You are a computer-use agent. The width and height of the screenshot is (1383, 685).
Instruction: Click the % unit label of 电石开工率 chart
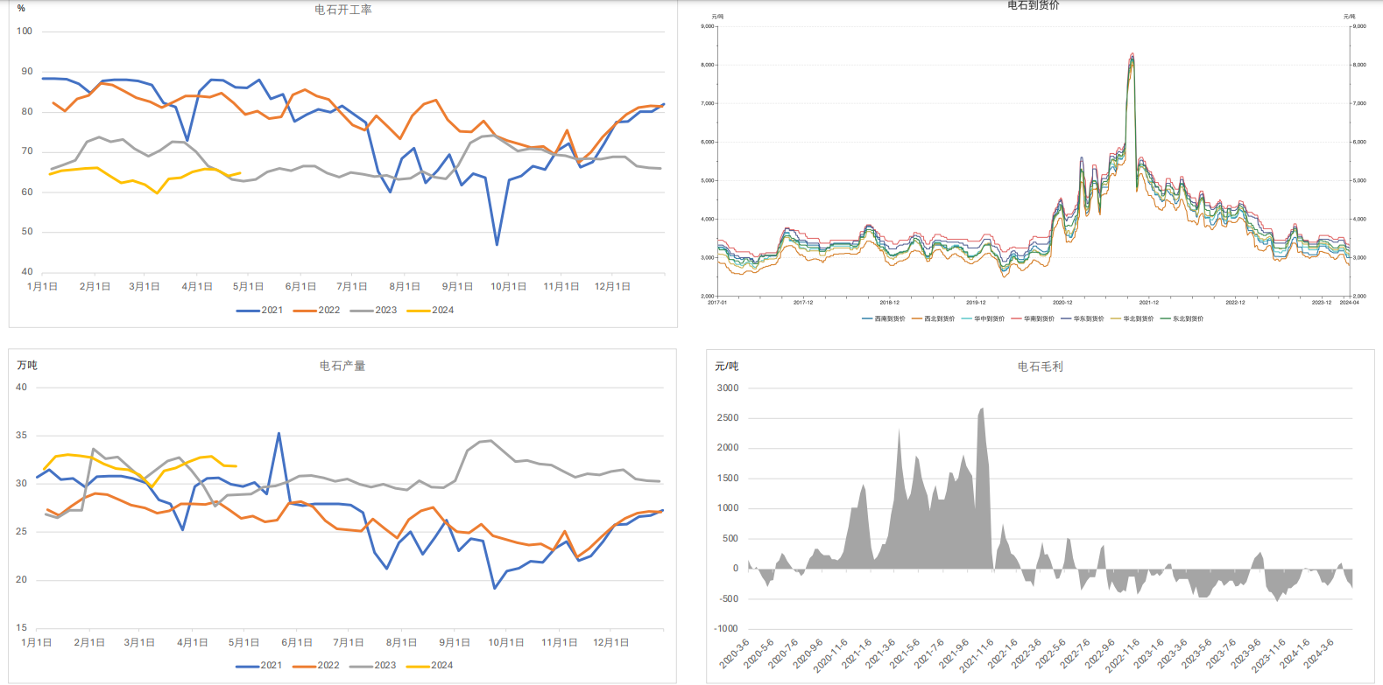[21, 9]
